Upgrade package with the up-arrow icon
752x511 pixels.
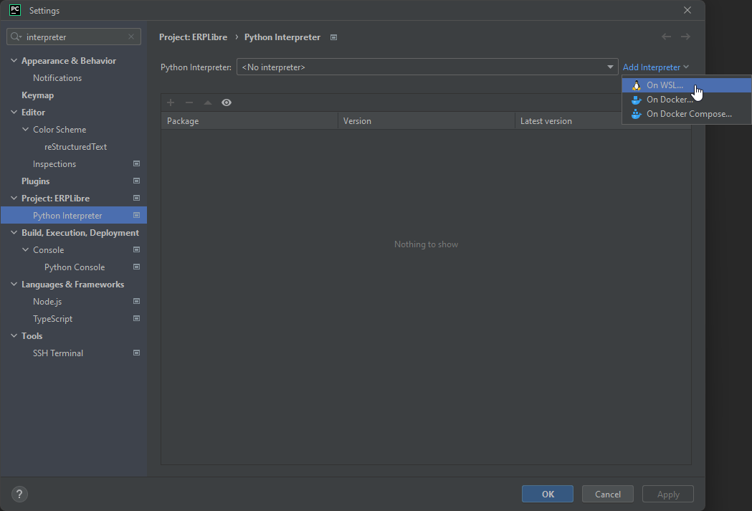pos(208,102)
